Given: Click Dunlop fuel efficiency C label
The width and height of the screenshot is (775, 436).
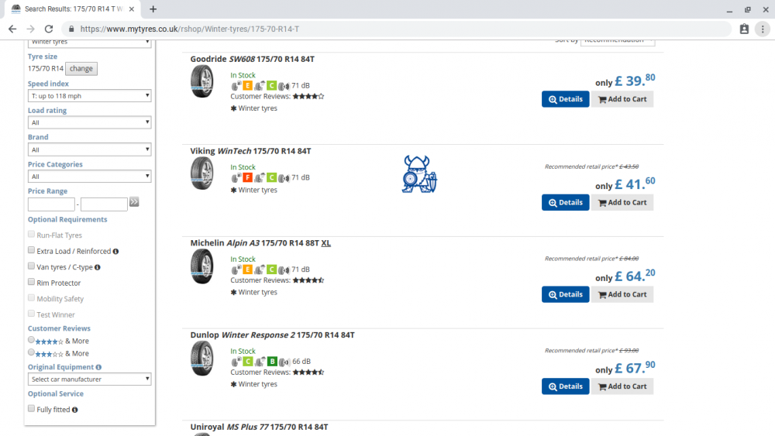Looking at the screenshot, I should pos(248,362).
